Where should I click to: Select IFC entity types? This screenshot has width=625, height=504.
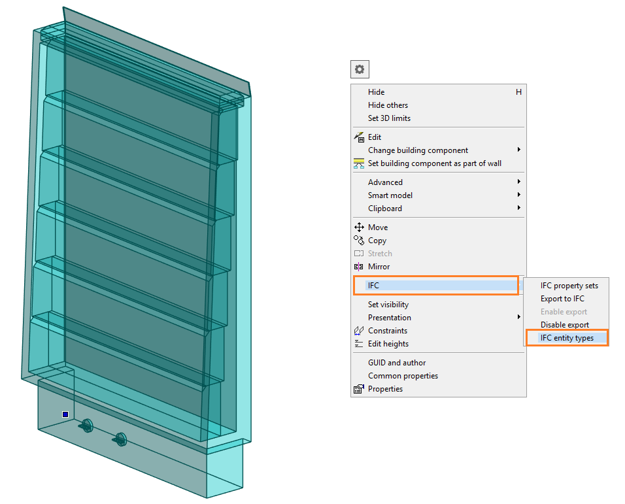click(567, 338)
